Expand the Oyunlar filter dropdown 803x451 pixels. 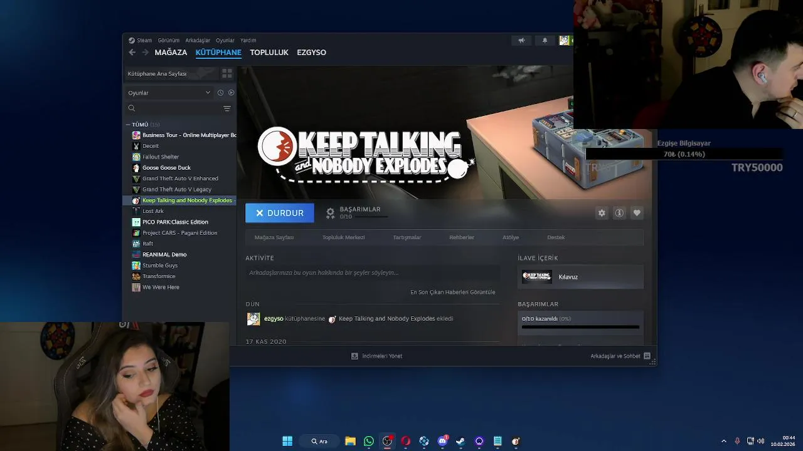[169, 93]
